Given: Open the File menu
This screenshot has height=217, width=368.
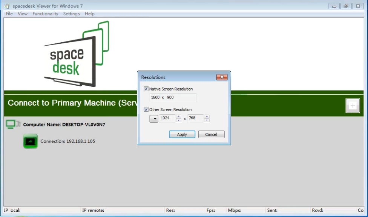Looking at the screenshot, I should (x=9, y=14).
